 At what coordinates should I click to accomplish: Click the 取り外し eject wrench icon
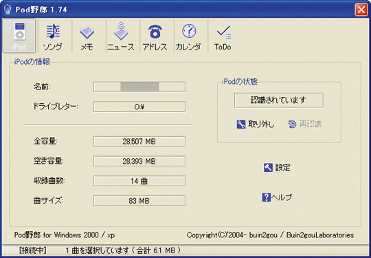(241, 124)
